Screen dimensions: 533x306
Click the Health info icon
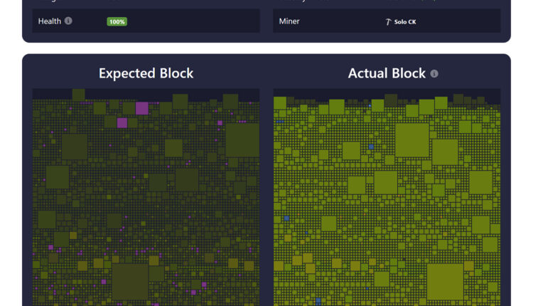(68, 21)
